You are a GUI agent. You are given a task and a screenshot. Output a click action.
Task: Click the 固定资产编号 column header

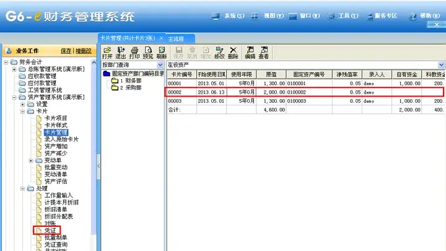(309, 74)
